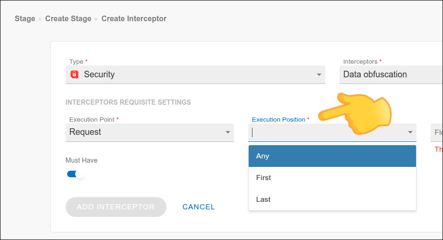Click the first breadcrumb separator arrow
Viewport: 443px width, 240px height.
coord(40,19)
